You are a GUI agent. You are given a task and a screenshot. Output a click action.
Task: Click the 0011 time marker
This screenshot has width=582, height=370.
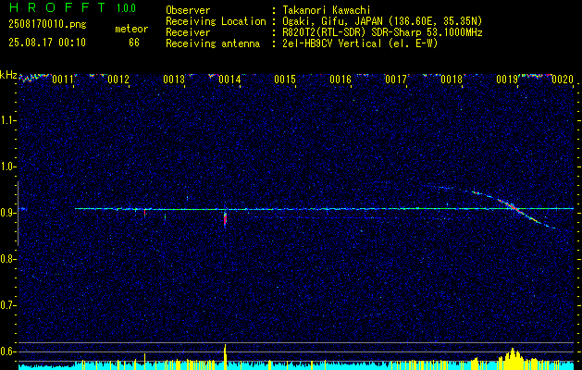point(63,80)
